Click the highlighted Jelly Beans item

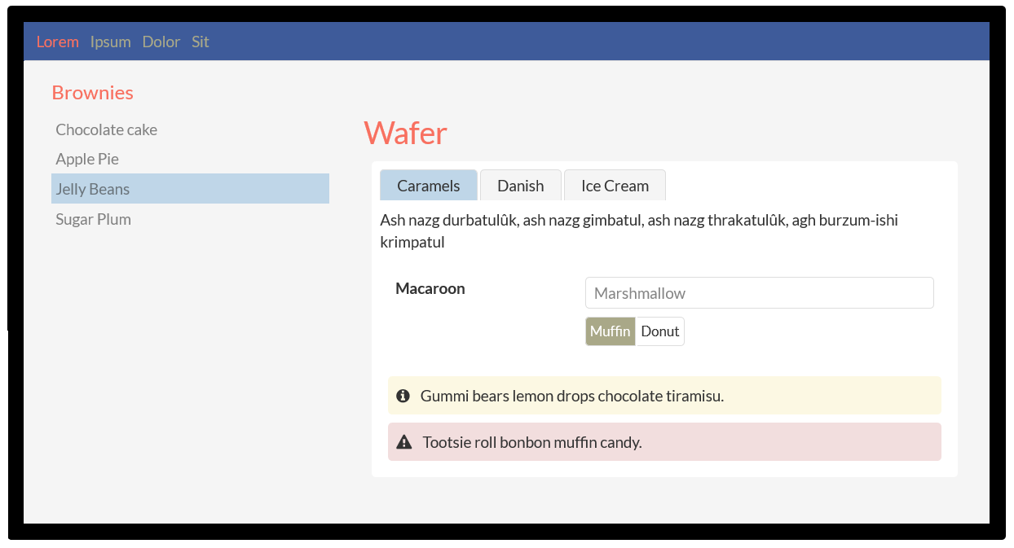pyautogui.click(x=93, y=189)
